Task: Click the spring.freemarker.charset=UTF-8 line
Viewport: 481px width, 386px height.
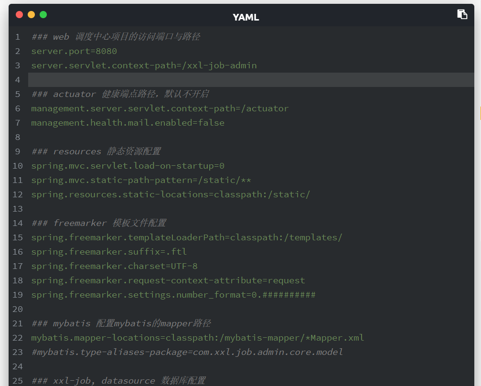Action: (114, 266)
